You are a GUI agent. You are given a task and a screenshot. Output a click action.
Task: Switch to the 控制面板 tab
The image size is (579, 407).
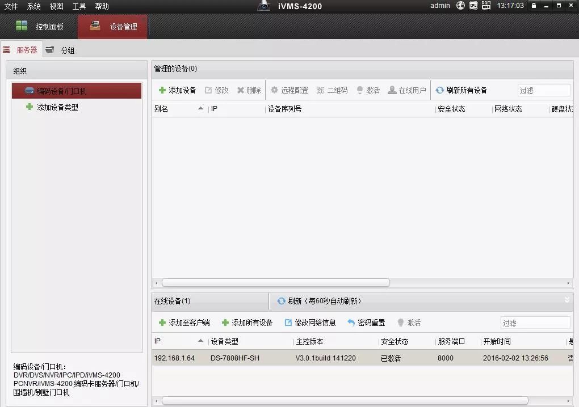coord(40,27)
